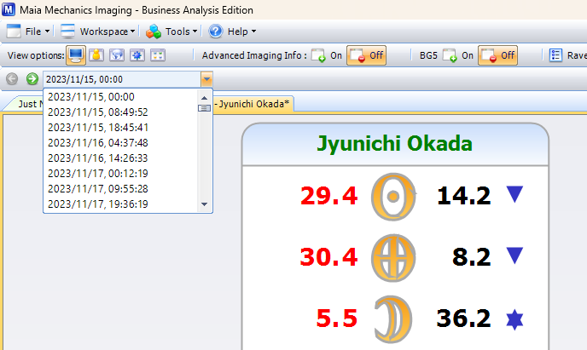The width and height of the screenshot is (587, 350).
Task: Open the Help menu
Action: [232, 32]
